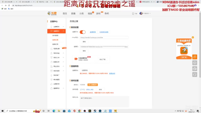Viewport: 201px width, 113px height.
Task: Open 鱼吧 in top navigation
Action: [107, 14]
